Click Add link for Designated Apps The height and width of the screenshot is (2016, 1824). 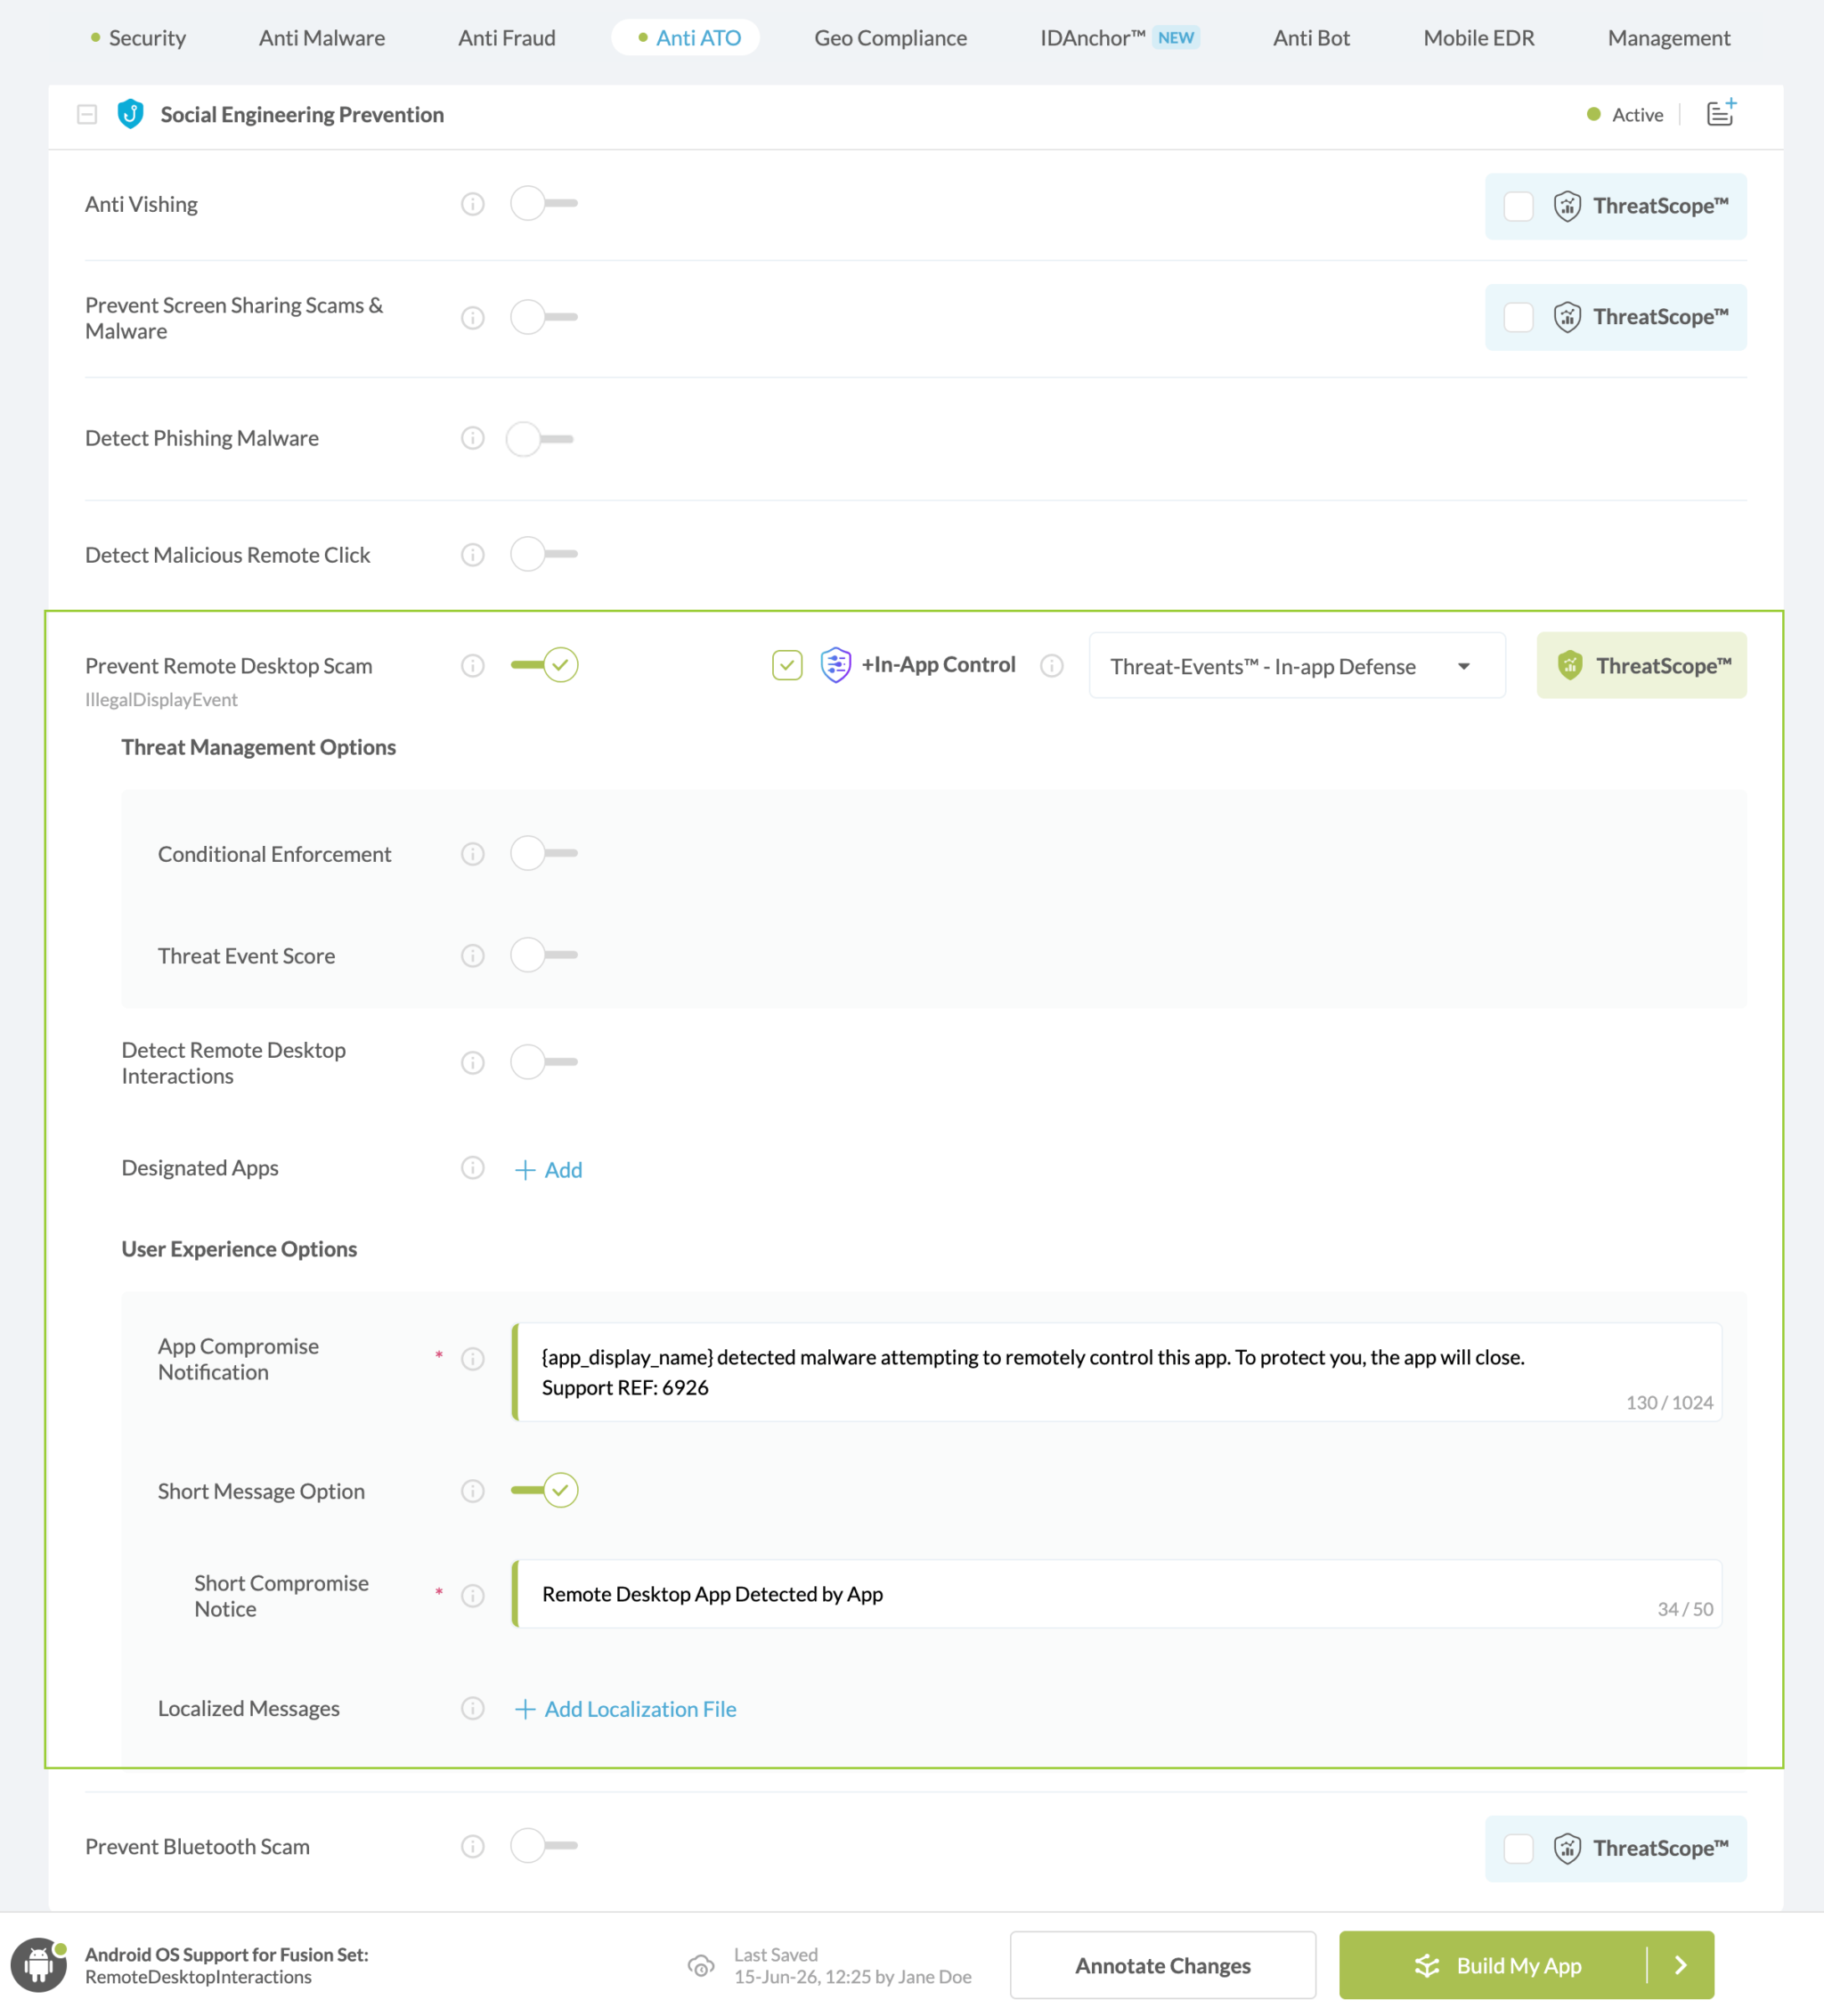tap(548, 1170)
